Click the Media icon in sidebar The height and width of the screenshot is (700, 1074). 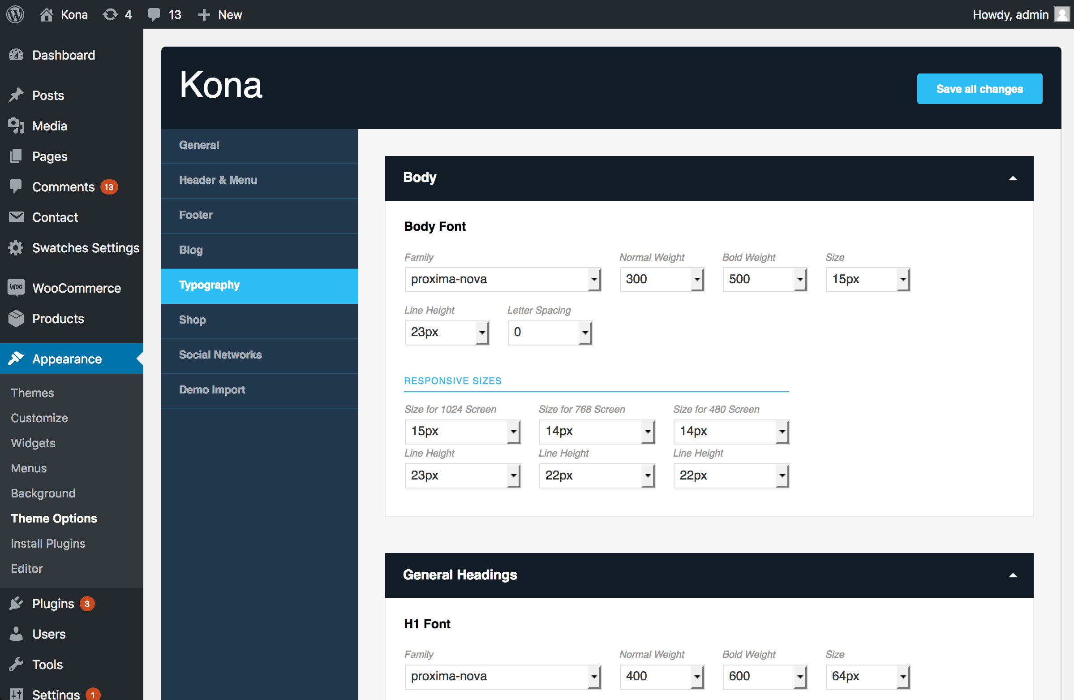[16, 125]
